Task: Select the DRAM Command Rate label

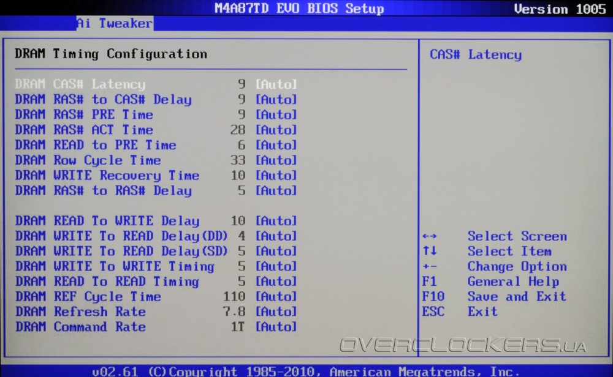Action: click(x=80, y=327)
